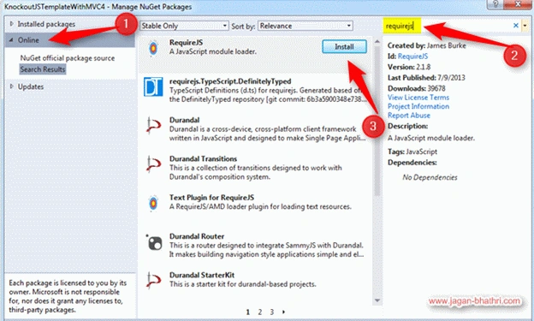Click the package list scroll down arrow
534x321 pixels.
(377, 300)
